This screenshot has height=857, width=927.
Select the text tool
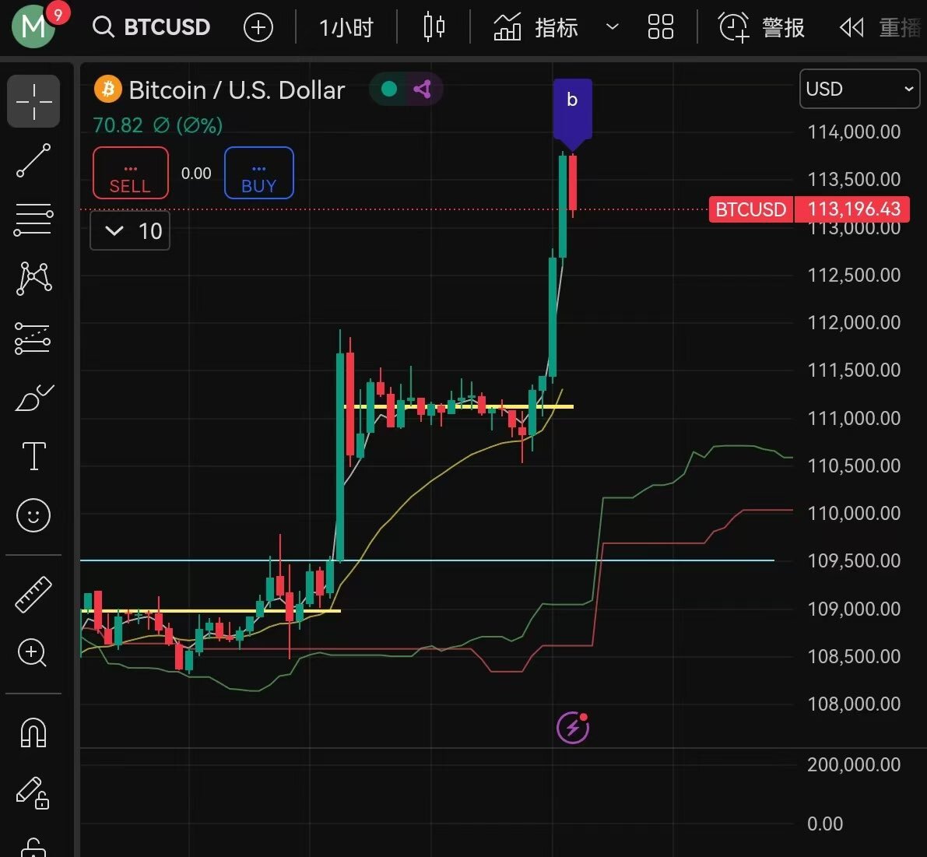pos(33,455)
